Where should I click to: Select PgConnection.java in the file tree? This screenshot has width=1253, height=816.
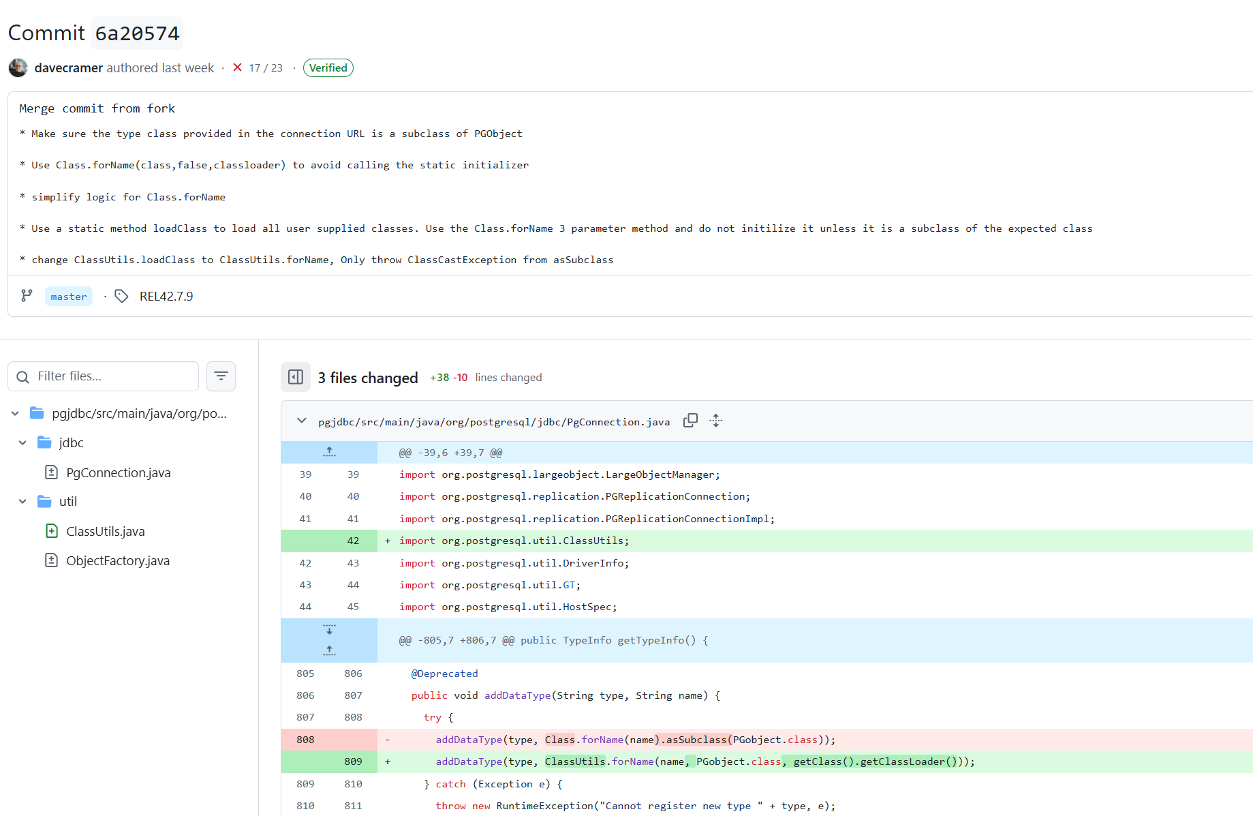click(118, 472)
